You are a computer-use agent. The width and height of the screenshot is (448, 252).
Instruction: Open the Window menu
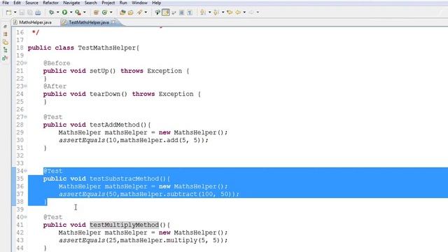(139, 3)
